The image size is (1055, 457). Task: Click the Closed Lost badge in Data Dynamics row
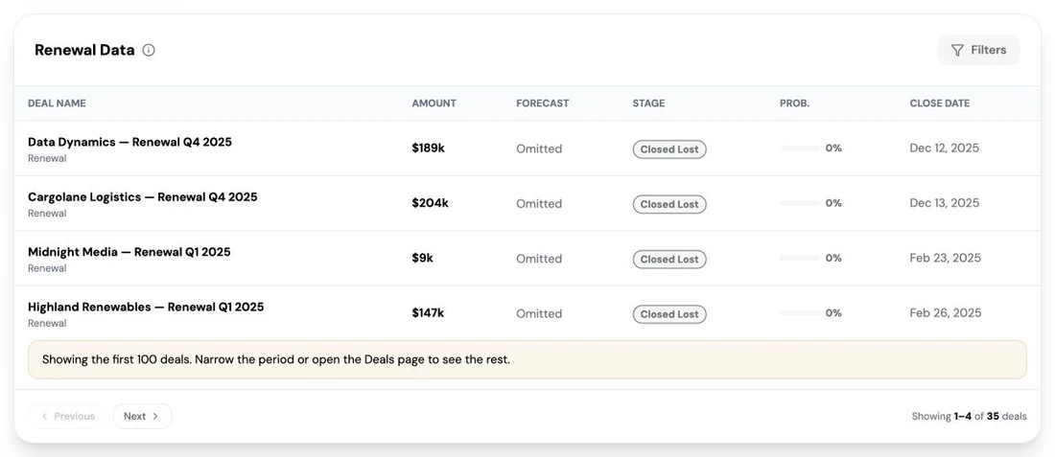coord(668,149)
